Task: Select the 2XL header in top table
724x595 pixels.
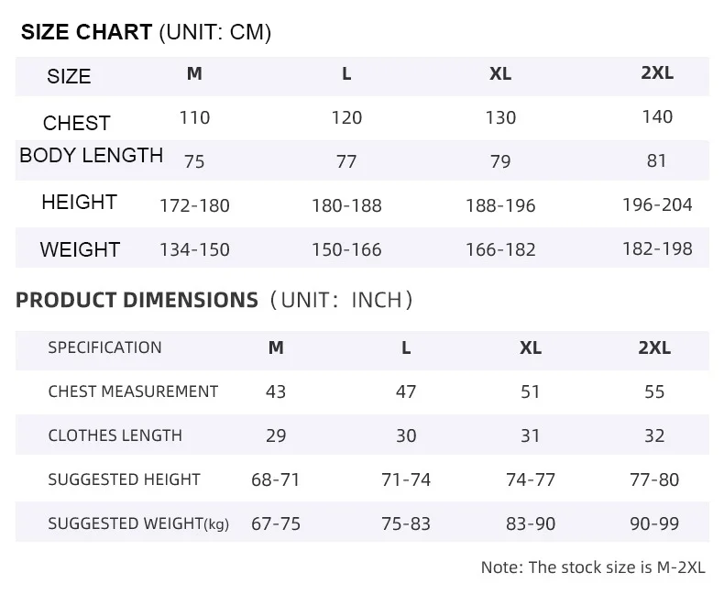Action: [656, 73]
